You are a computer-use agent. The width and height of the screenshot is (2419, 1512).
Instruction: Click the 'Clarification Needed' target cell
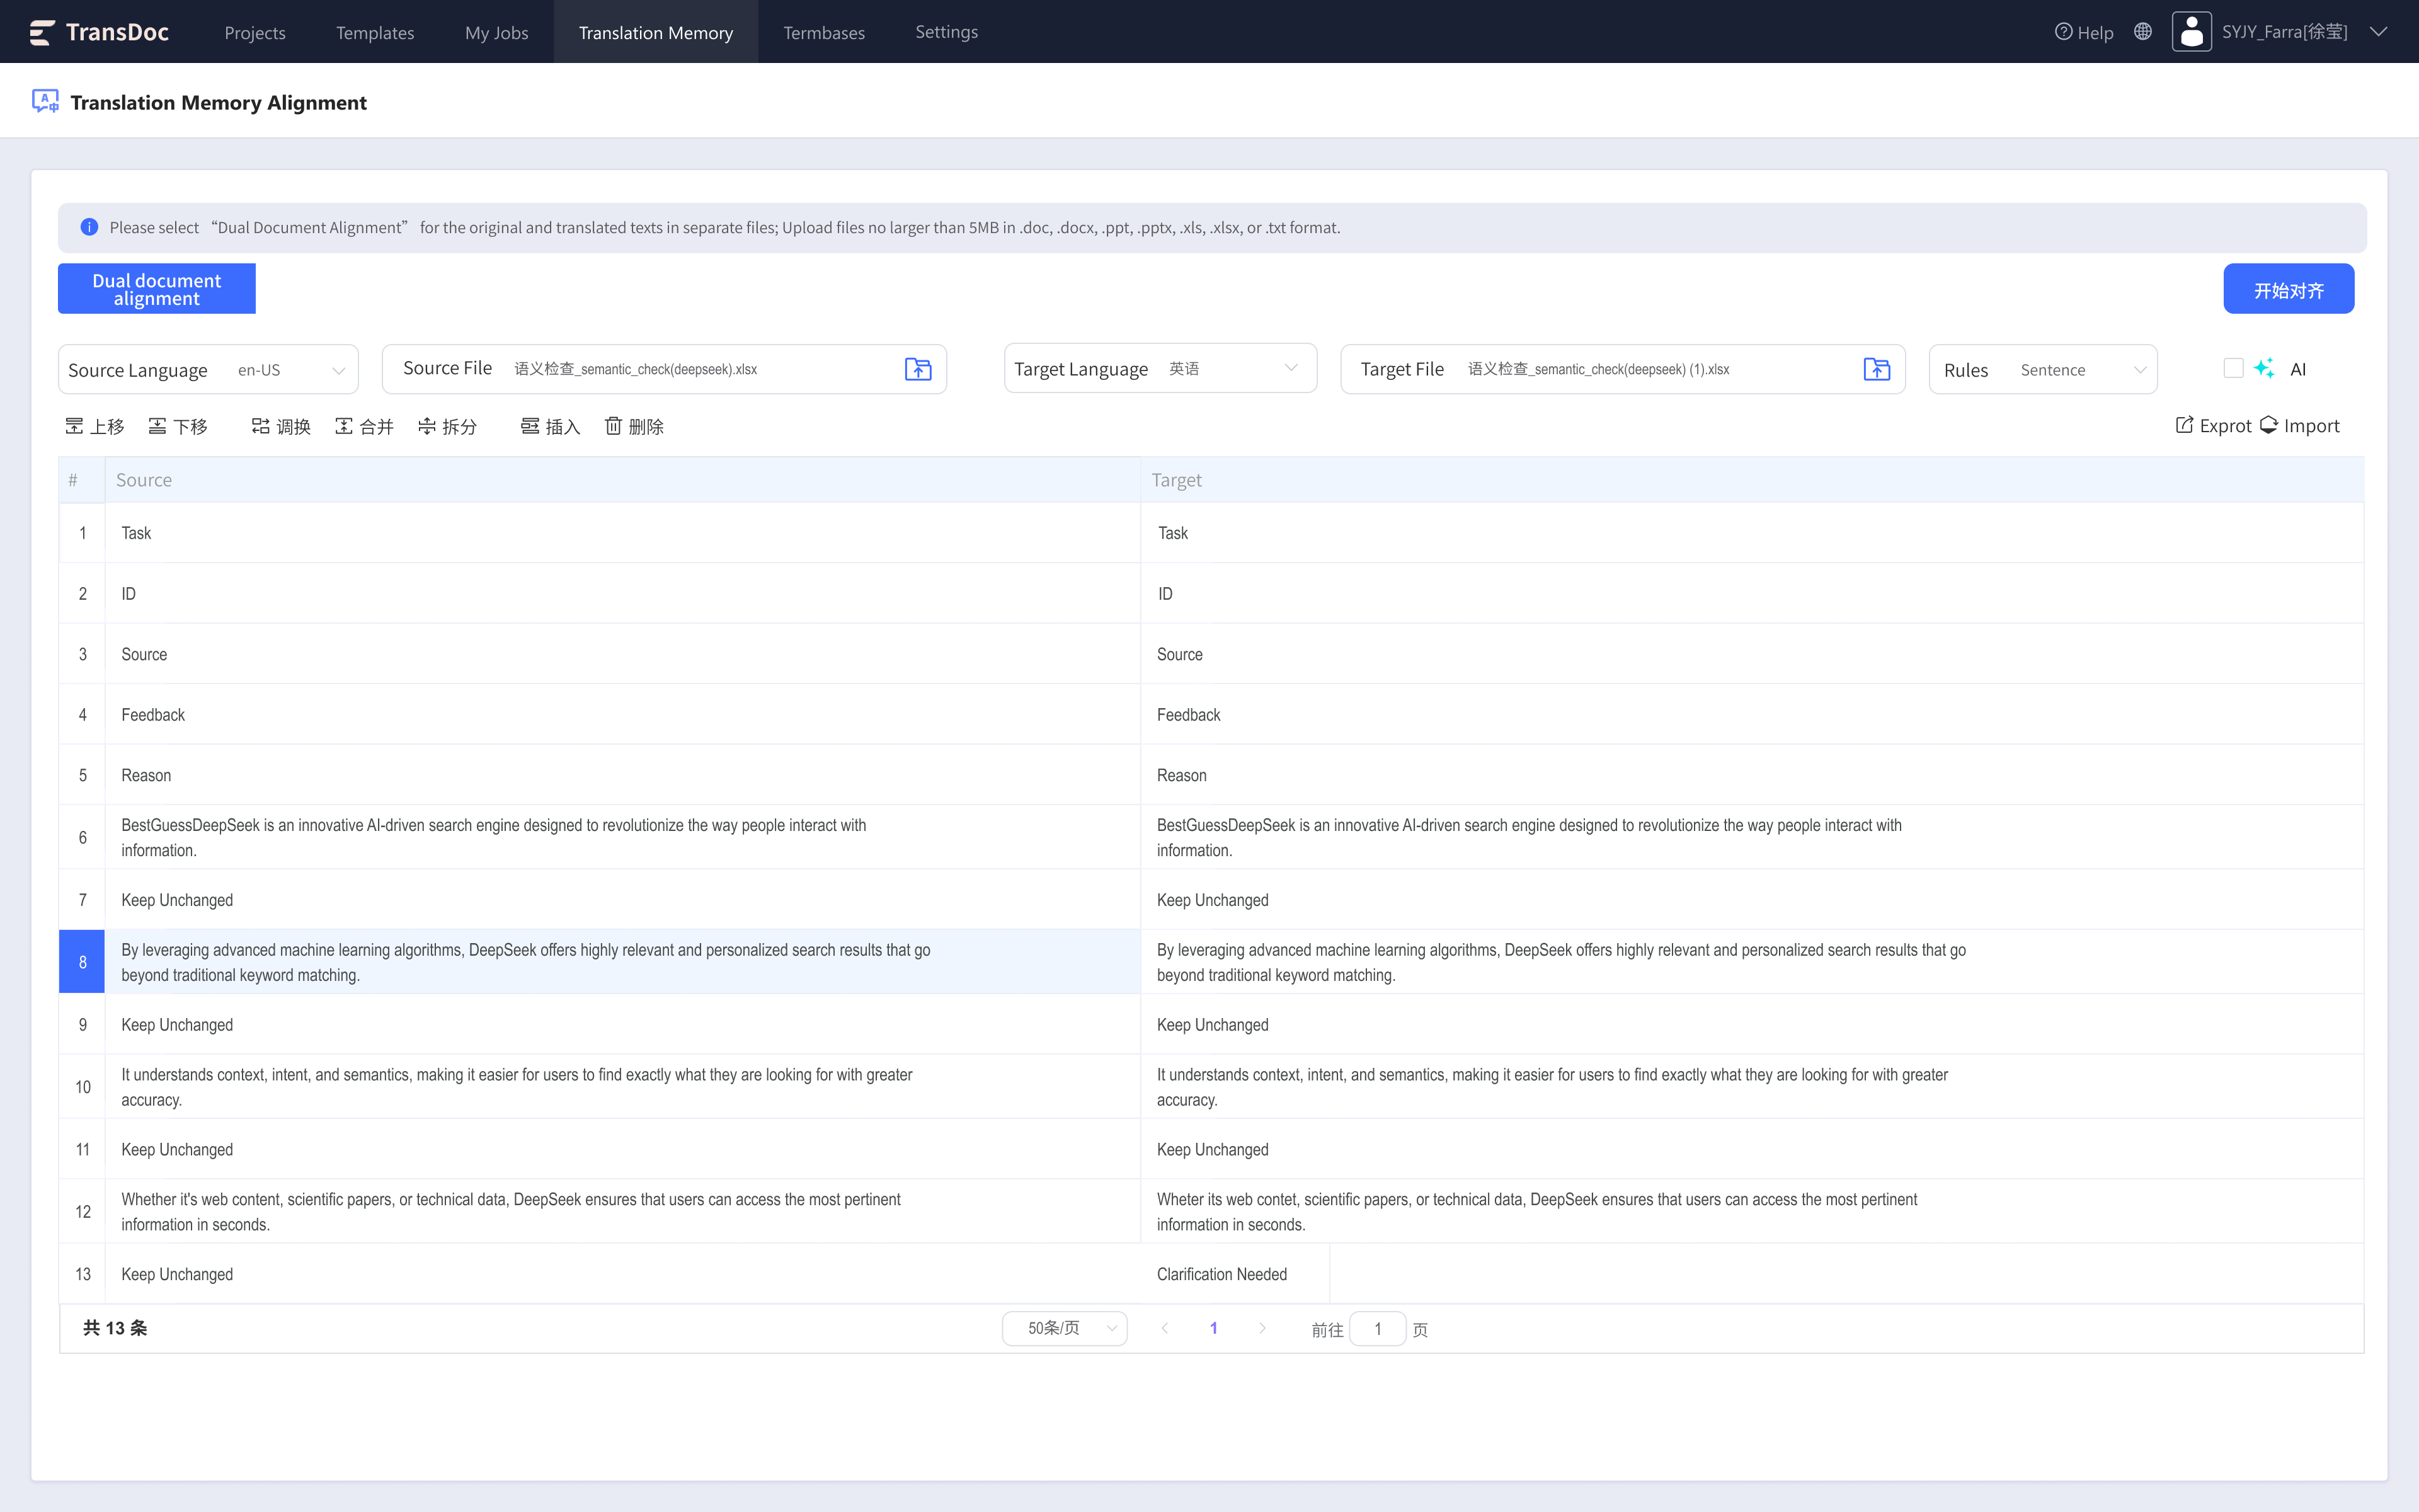(x=1235, y=1274)
